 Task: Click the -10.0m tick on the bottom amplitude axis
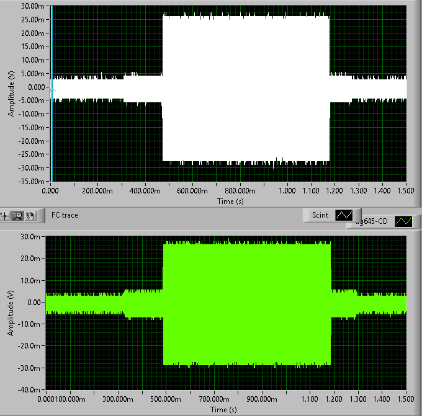point(29,324)
